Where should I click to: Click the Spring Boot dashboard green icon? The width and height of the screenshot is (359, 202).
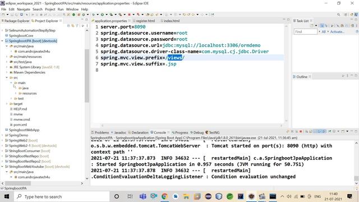point(73,15)
